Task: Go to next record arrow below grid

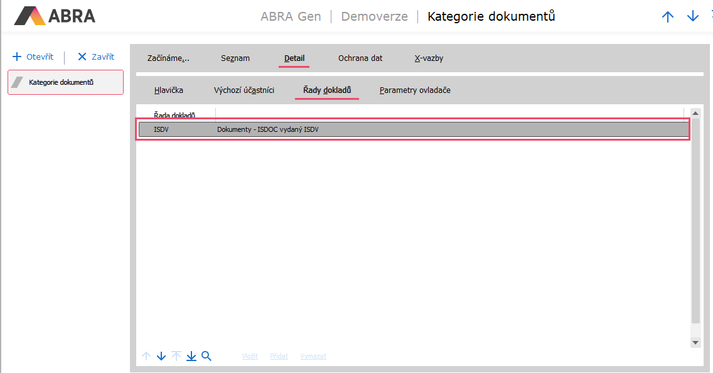Action: (x=161, y=356)
